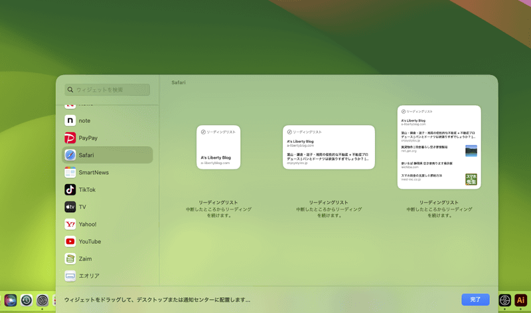Select the TikTok app icon
The width and height of the screenshot is (531, 313).
coord(70,189)
